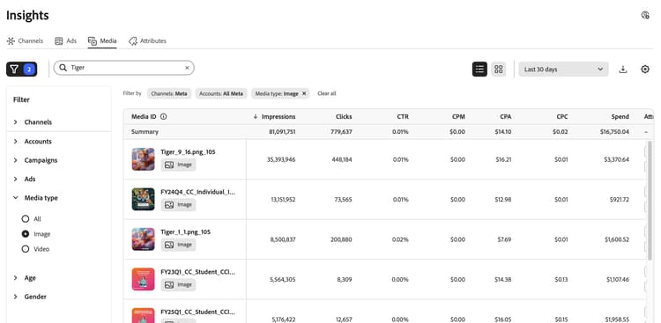Open the top-right help settings icon
Viewport: 661px width, 323px height.
coord(645,15)
